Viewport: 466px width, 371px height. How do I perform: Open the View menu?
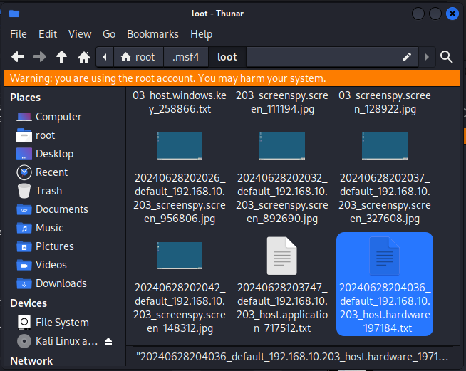coord(80,34)
